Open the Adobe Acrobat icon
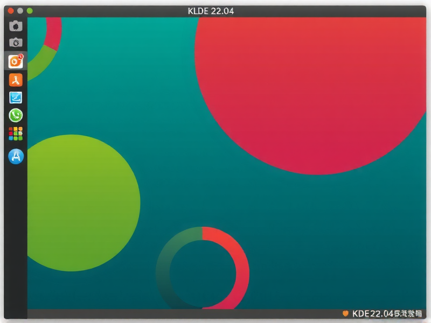431x323 pixels. (15, 80)
